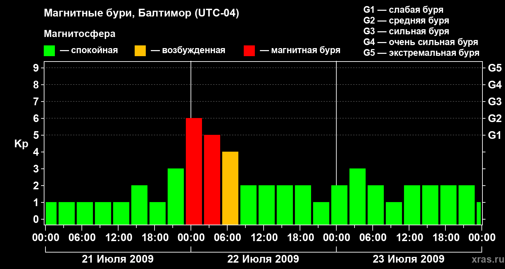Select the green Kp 3 bar on 23 Июля
This screenshot has height=269, width=505.
(358, 196)
